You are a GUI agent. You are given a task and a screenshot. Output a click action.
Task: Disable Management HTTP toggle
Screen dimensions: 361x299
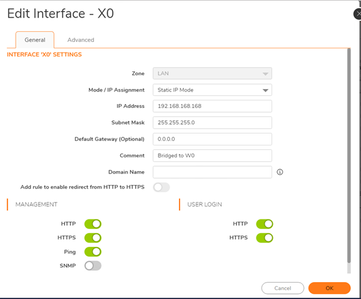point(93,224)
